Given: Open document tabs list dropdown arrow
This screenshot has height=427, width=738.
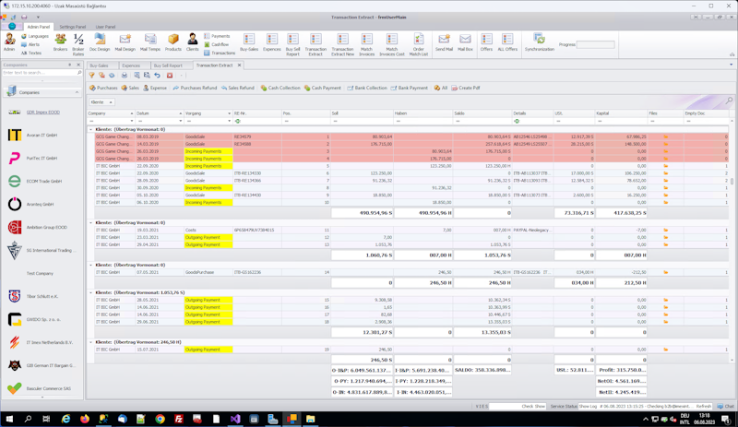Looking at the screenshot, I should pyautogui.click(x=731, y=65).
